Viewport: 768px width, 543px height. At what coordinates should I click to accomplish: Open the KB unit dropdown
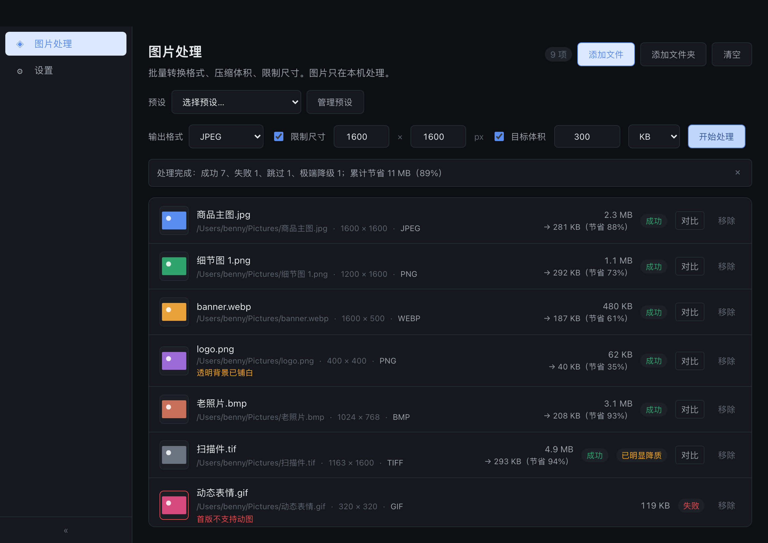pyautogui.click(x=654, y=136)
